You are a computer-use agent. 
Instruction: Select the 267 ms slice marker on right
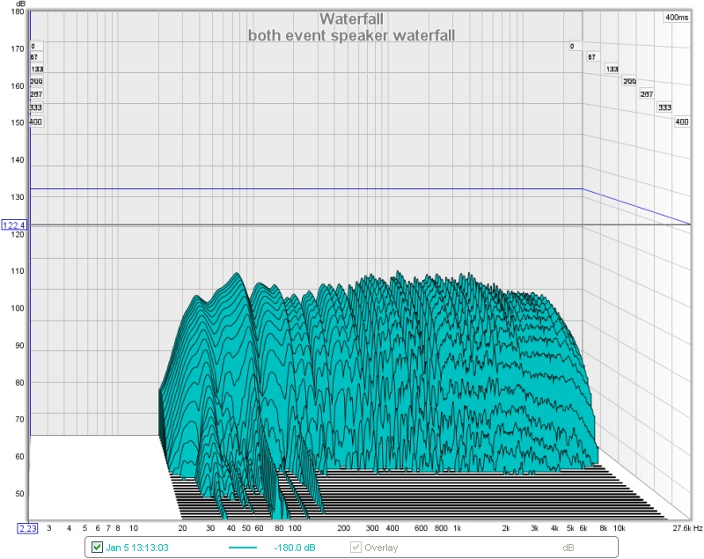(x=647, y=94)
